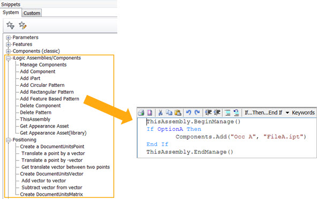Click the Undo arrow icon
This screenshot has width=317, height=199.
188,112
